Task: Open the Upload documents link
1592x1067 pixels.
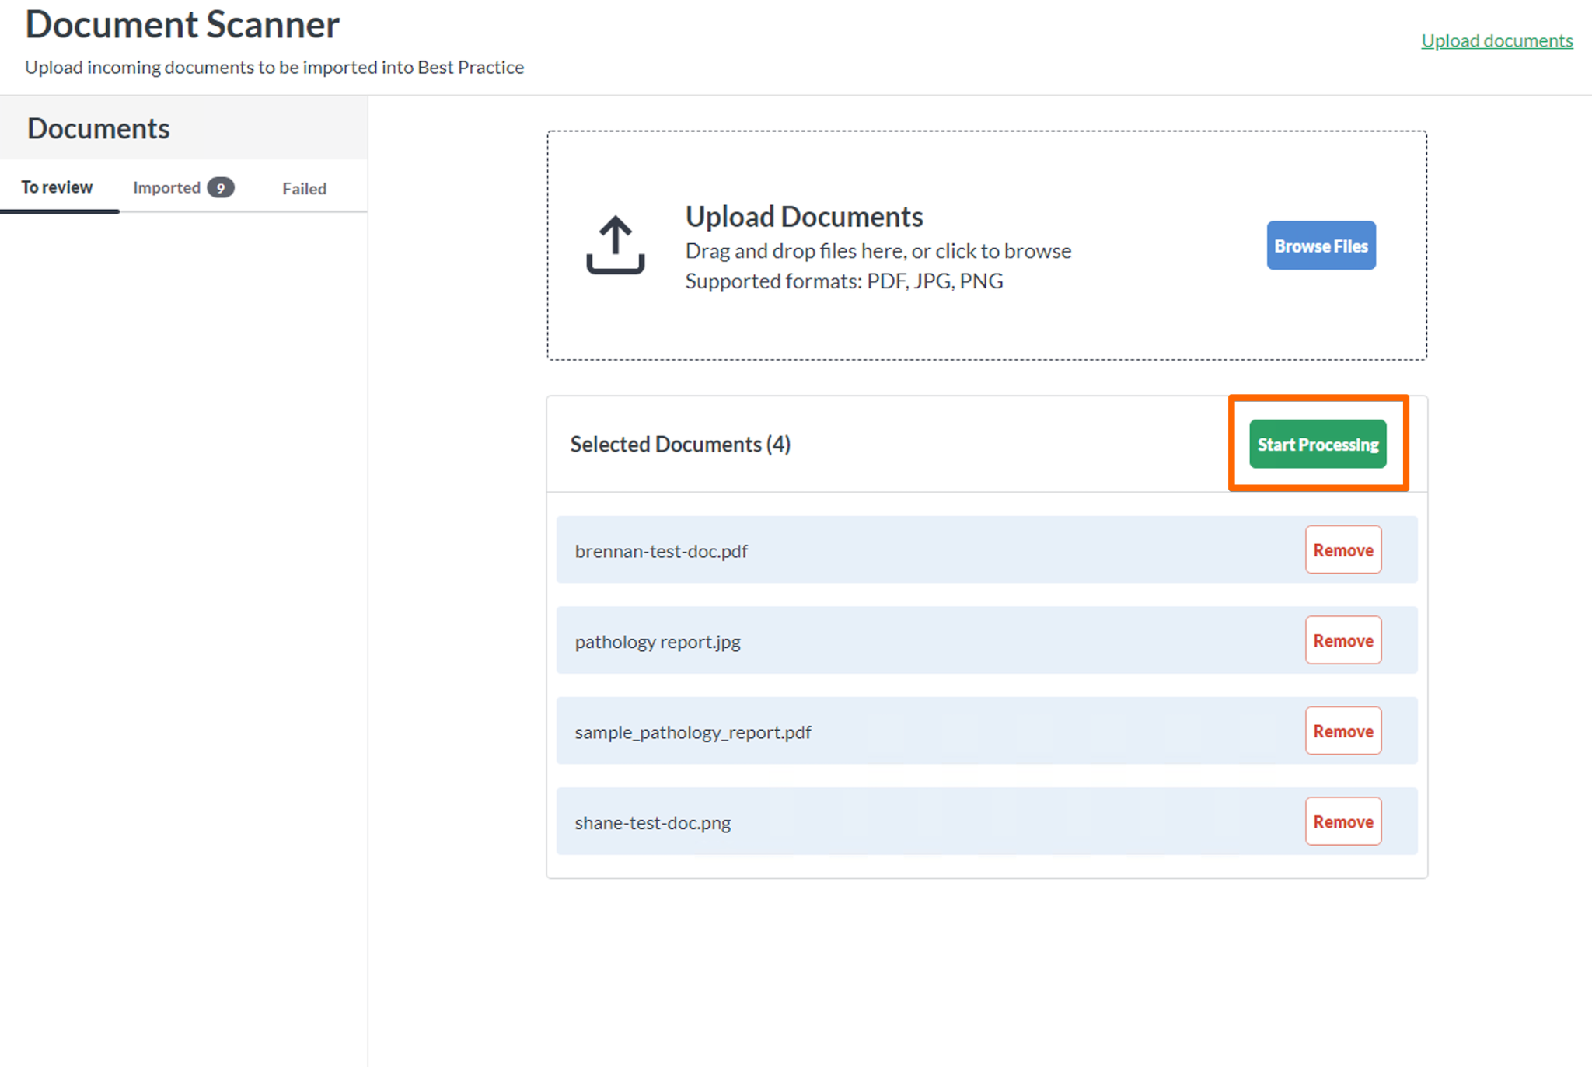Action: pyautogui.click(x=1496, y=40)
